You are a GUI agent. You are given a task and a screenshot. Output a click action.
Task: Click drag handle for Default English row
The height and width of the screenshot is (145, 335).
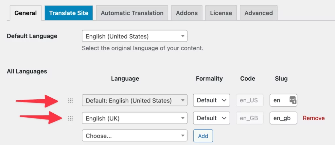(x=70, y=101)
